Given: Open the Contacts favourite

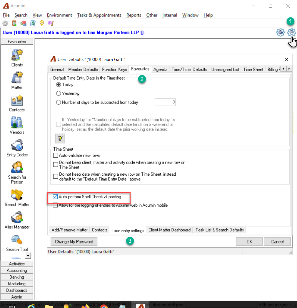Looking at the screenshot, I should [17, 103].
